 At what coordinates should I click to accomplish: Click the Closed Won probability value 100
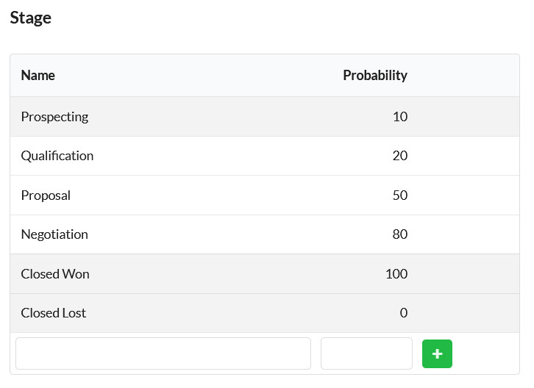[396, 274]
